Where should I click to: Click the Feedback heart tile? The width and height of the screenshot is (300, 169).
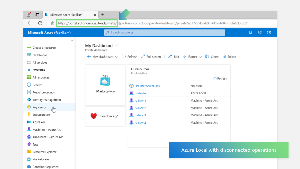[x=105, y=116]
